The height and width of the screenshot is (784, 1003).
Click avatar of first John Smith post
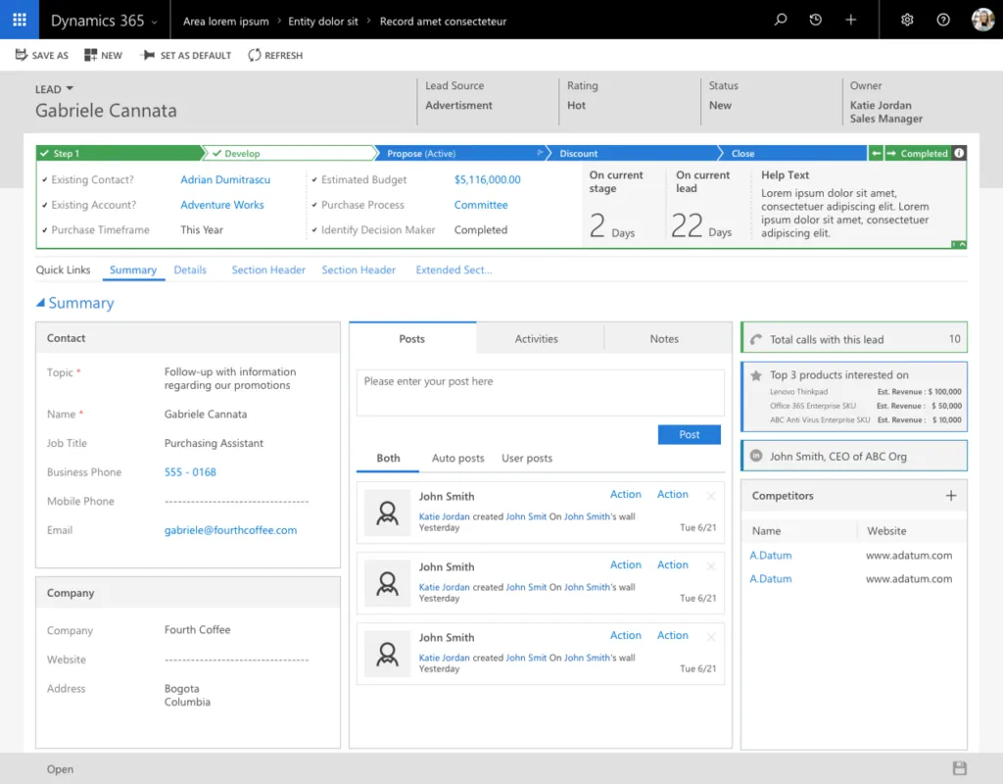click(387, 513)
